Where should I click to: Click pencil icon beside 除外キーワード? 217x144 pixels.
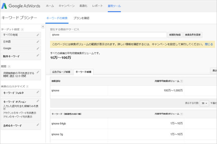pyautogui.click(x=38, y=55)
